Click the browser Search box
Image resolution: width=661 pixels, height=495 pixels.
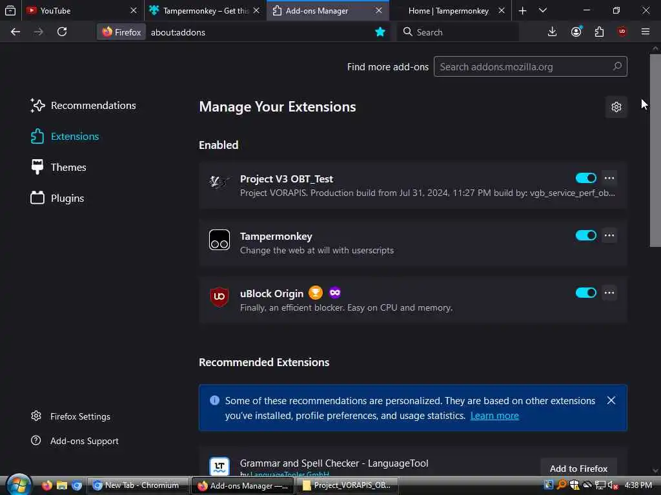click(458, 32)
